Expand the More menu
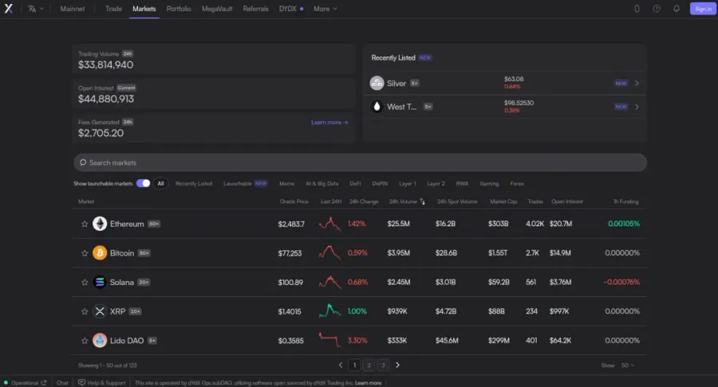 (x=325, y=9)
